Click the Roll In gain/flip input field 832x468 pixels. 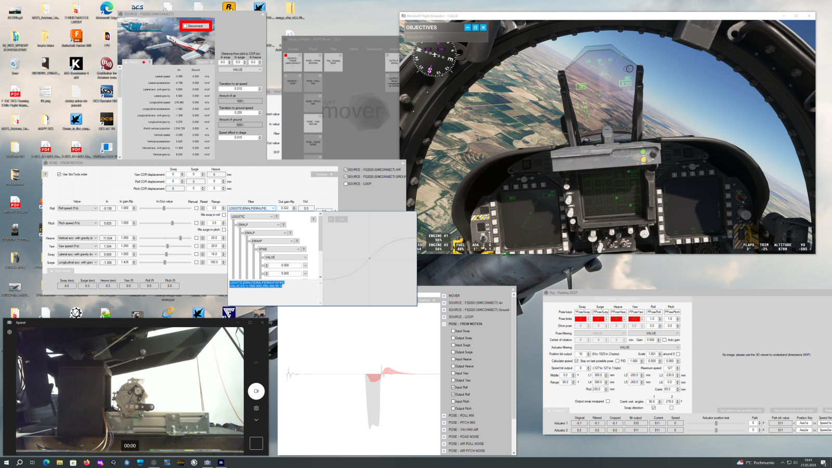[125, 208]
